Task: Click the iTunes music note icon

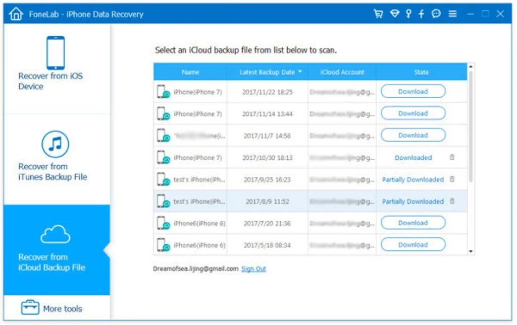Action: (x=55, y=144)
